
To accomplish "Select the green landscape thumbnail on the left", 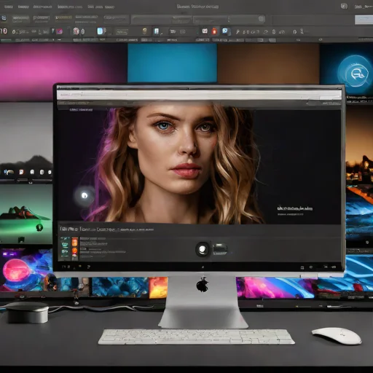I will (26, 213).
